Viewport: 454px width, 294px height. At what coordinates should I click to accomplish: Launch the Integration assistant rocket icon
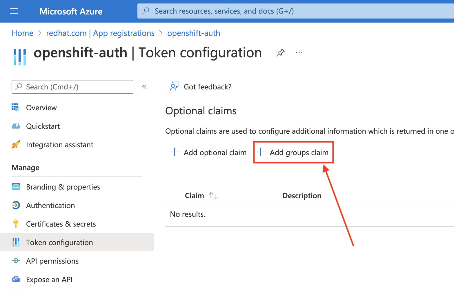click(x=16, y=145)
